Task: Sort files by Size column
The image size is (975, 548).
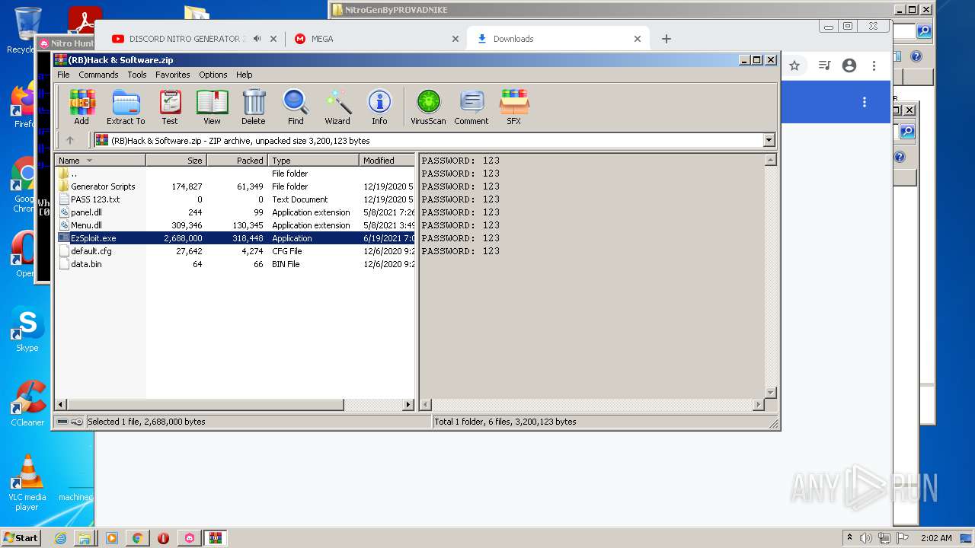Action: tap(176, 161)
